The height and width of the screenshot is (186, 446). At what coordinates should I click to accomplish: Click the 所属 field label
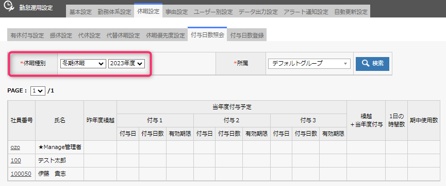coord(241,64)
